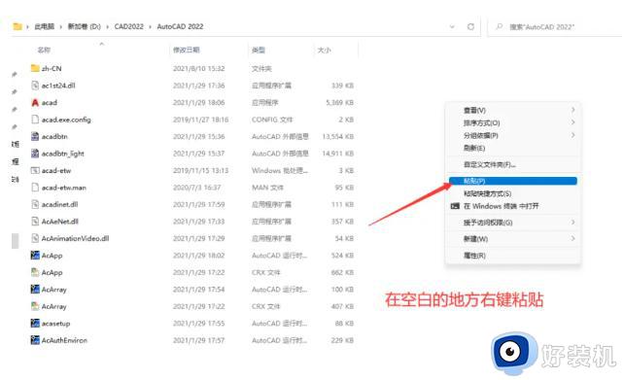Click the search AutoCAD 2022 input field
Viewport: 624px width, 380px height.
click(x=556, y=26)
